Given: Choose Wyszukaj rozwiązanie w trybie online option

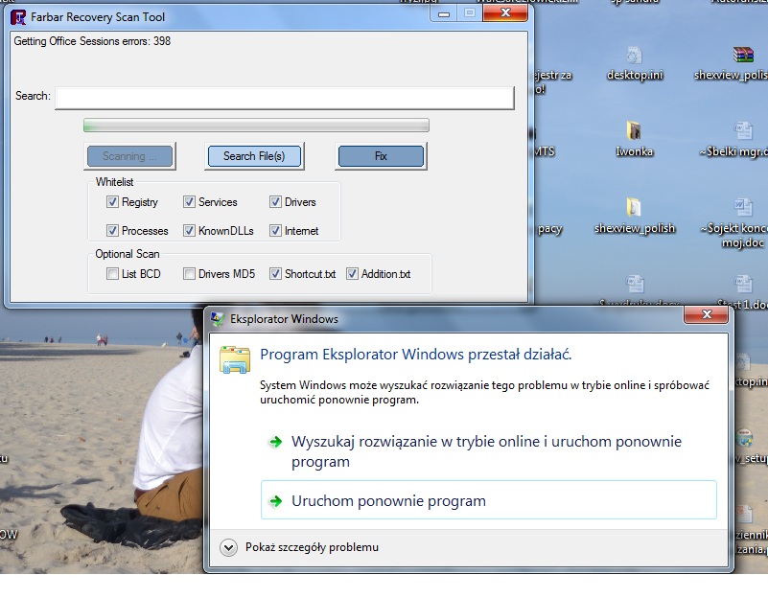Looking at the screenshot, I should tap(488, 451).
